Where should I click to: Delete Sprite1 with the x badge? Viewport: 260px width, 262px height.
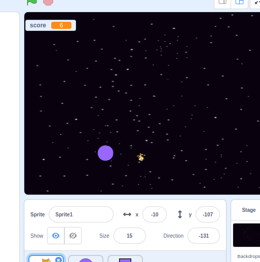click(x=58, y=260)
